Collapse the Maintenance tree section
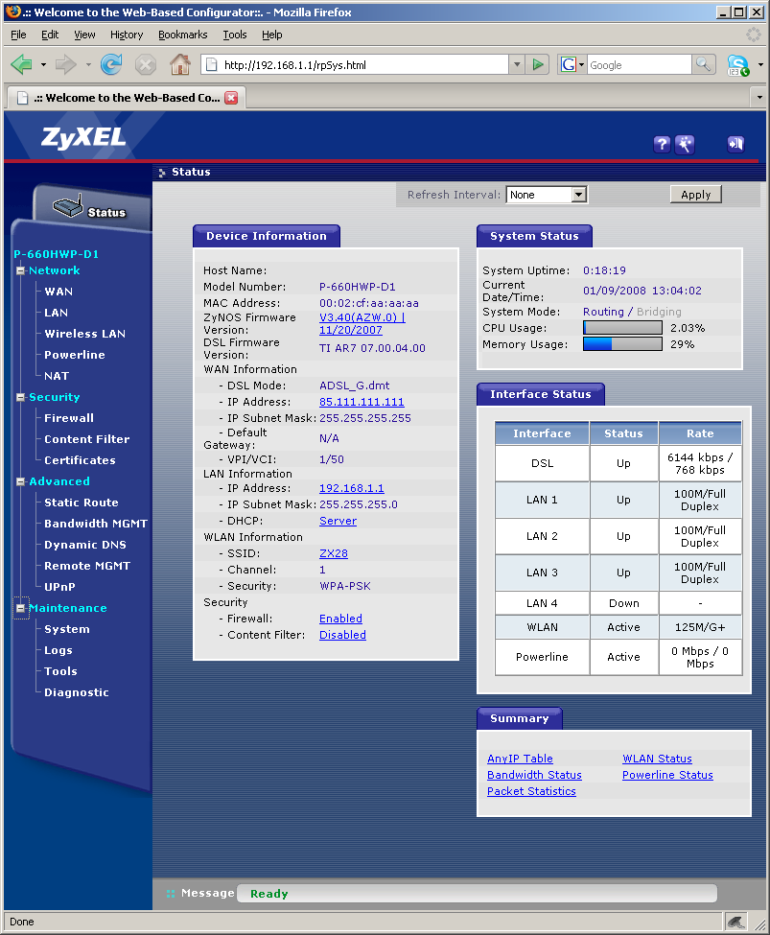Image resolution: width=770 pixels, height=935 pixels. point(20,608)
